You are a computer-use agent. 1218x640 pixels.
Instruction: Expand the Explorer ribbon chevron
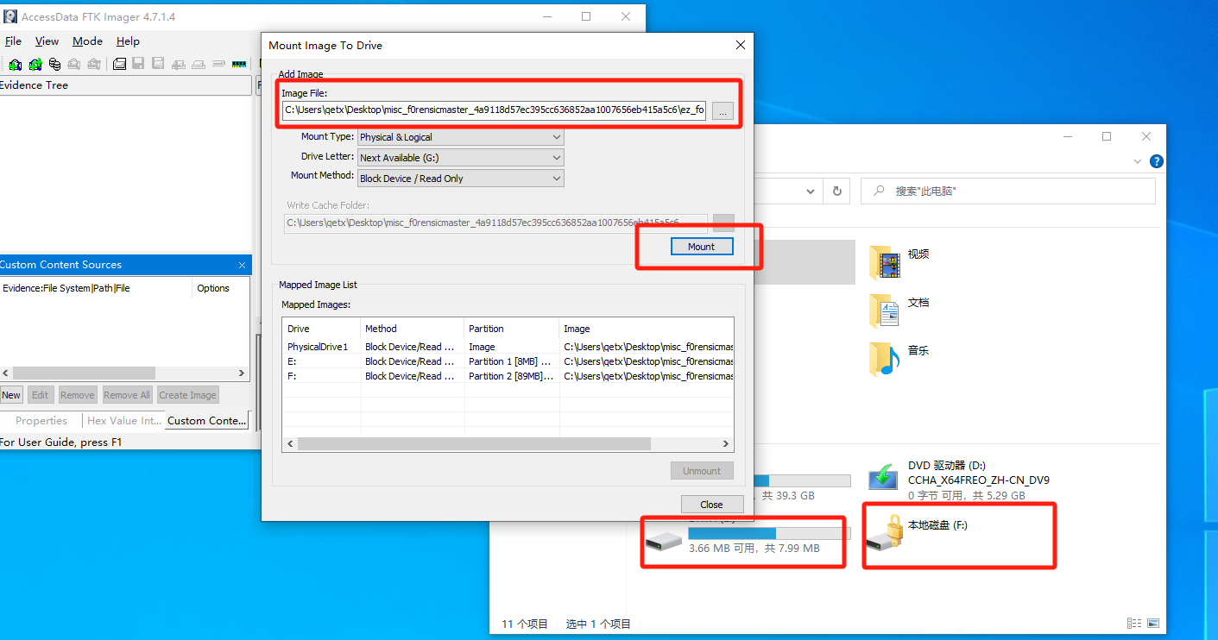[x=1139, y=161]
